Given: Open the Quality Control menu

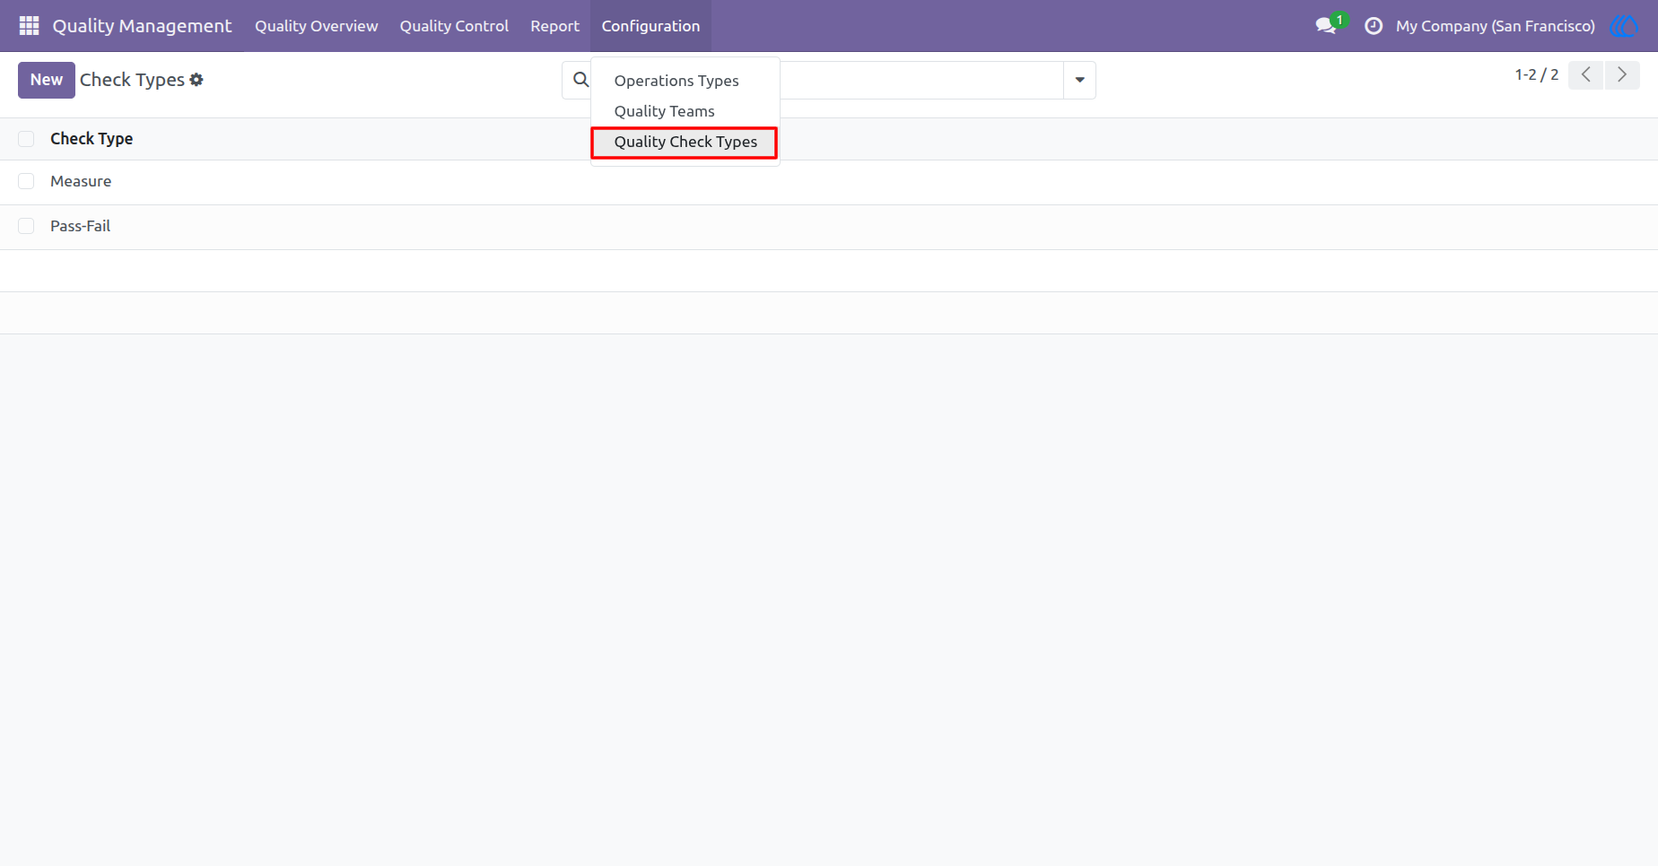Looking at the screenshot, I should [x=454, y=26].
